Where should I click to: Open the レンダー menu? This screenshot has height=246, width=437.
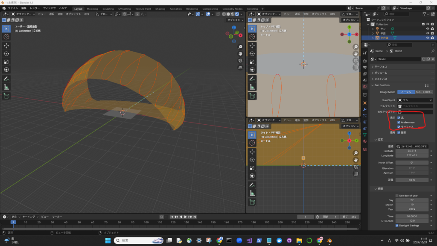coord(35,8)
